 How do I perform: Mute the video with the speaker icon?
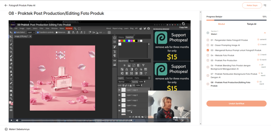17,120
